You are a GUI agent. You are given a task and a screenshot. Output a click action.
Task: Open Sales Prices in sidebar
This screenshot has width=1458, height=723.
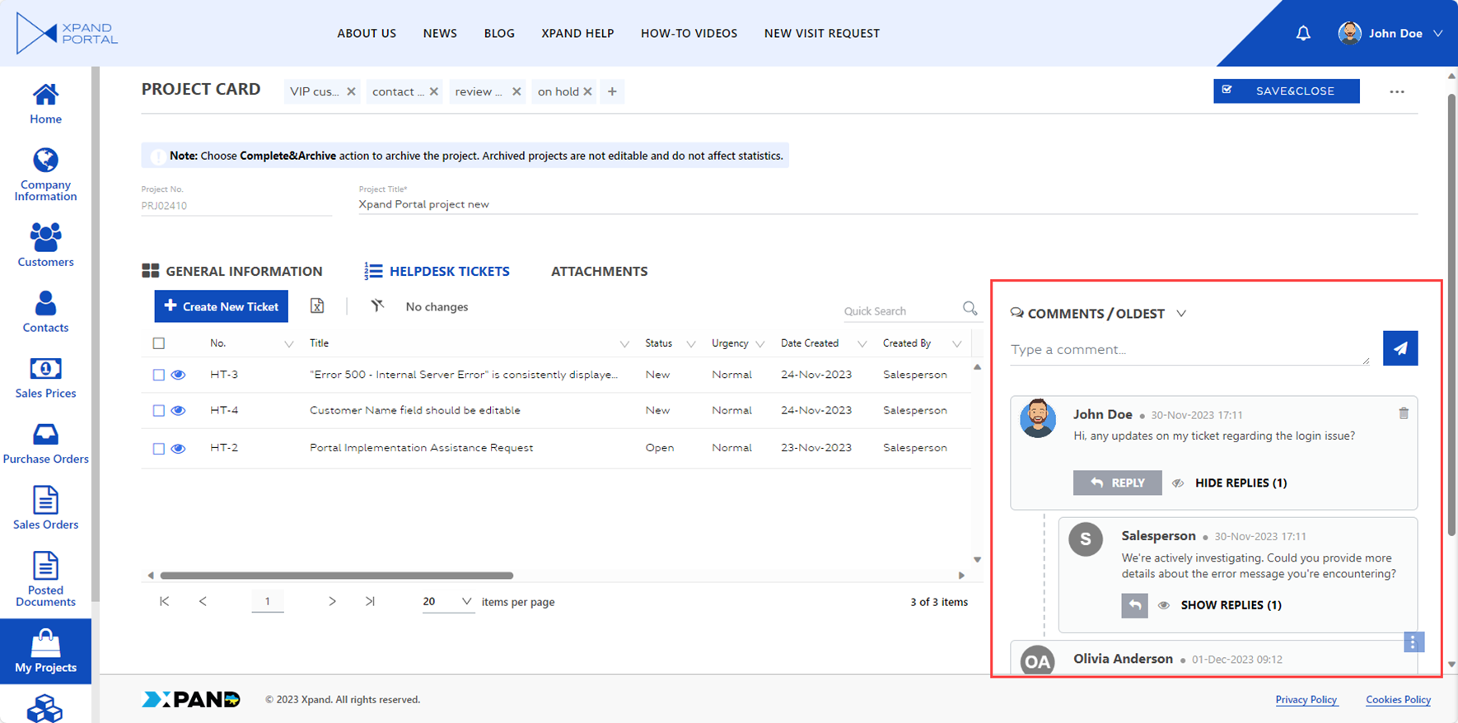tap(45, 378)
